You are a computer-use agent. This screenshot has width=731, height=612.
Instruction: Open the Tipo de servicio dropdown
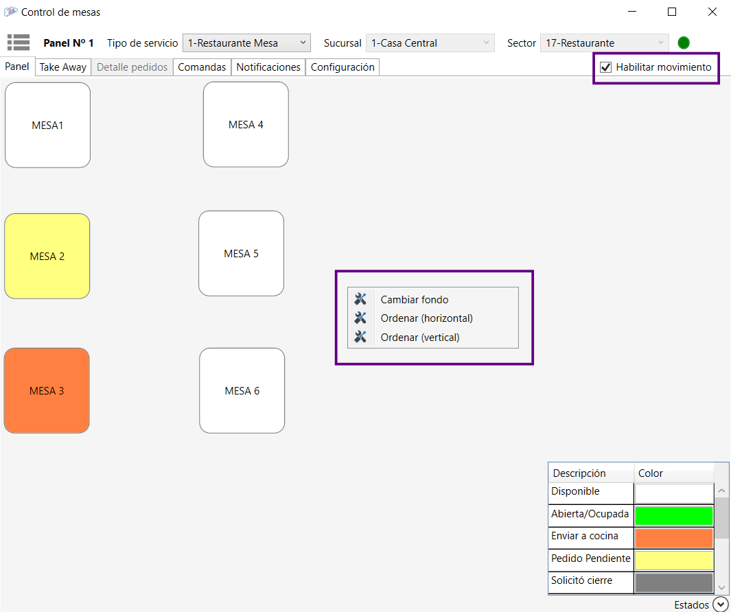coord(246,43)
